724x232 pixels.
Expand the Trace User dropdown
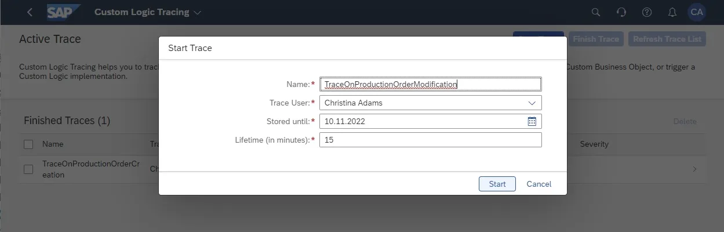click(x=532, y=103)
